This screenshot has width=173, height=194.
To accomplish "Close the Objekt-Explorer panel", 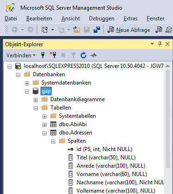I will tap(167, 44).
